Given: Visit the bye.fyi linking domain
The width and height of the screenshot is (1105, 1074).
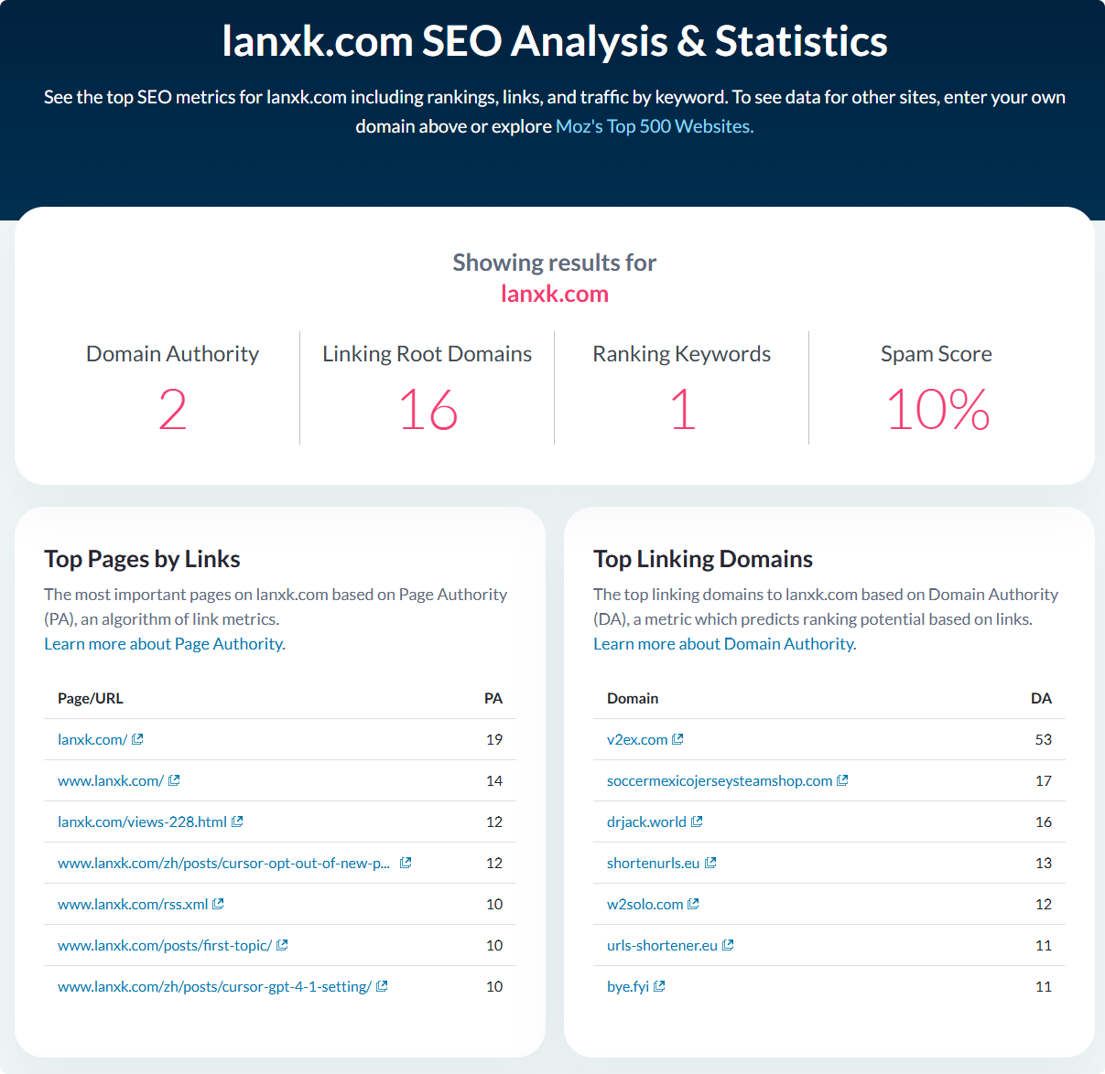Looking at the screenshot, I should 628,986.
